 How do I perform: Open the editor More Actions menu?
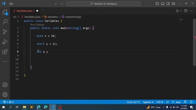pyautogui.click(x=191, y=11)
